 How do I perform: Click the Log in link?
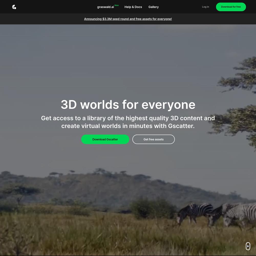pos(205,7)
